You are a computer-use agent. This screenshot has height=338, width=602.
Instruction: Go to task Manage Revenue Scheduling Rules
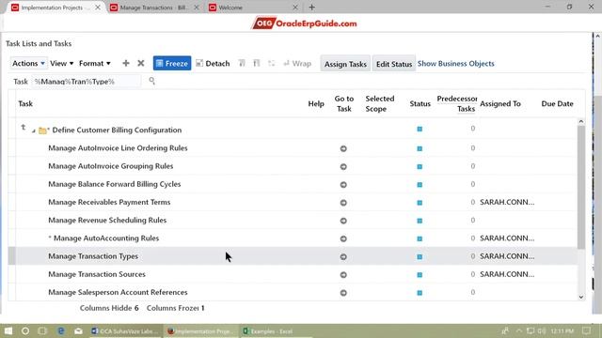[343, 221]
